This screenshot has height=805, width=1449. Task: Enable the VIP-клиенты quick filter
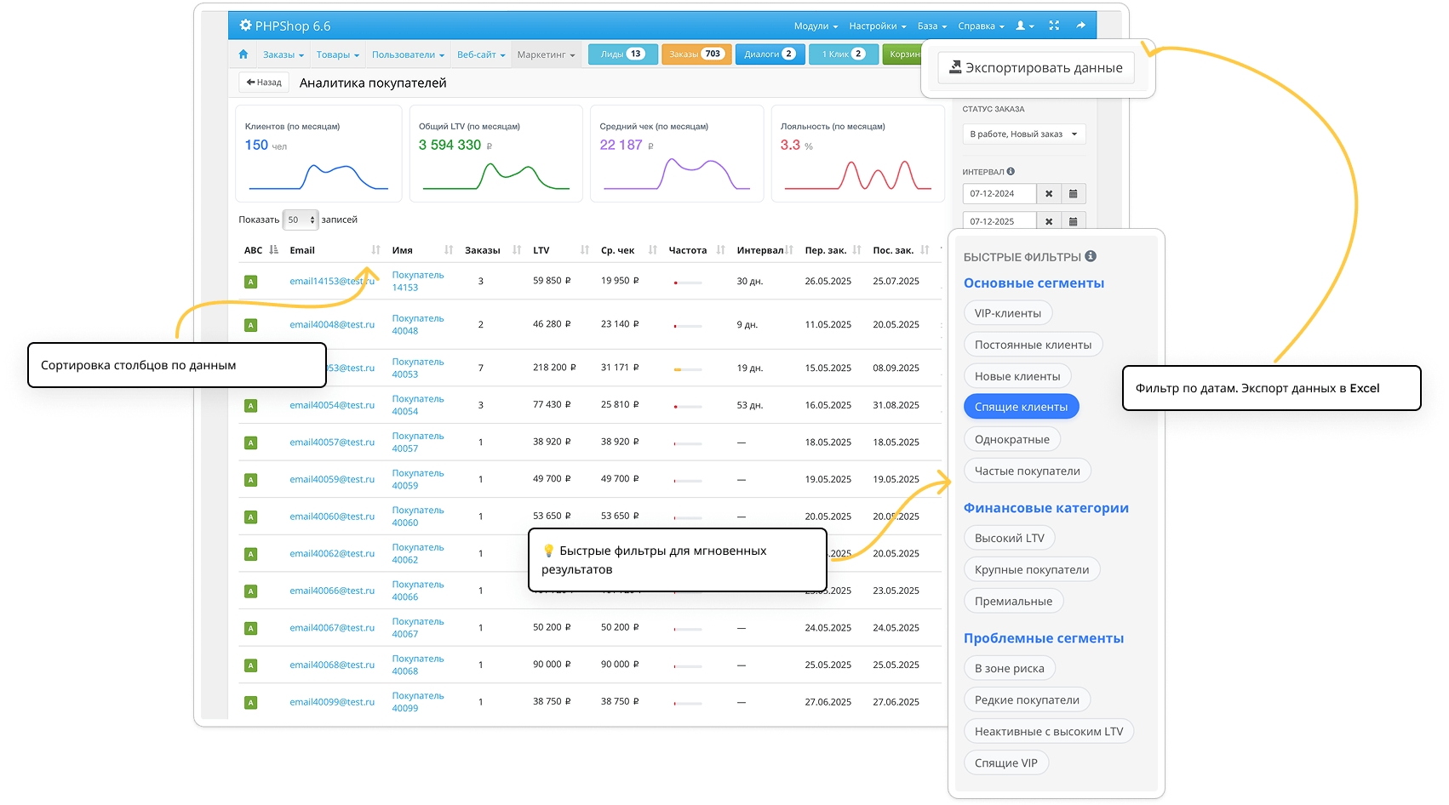(1007, 313)
